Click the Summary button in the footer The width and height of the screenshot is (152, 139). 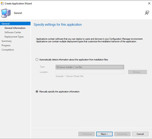[122, 134]
